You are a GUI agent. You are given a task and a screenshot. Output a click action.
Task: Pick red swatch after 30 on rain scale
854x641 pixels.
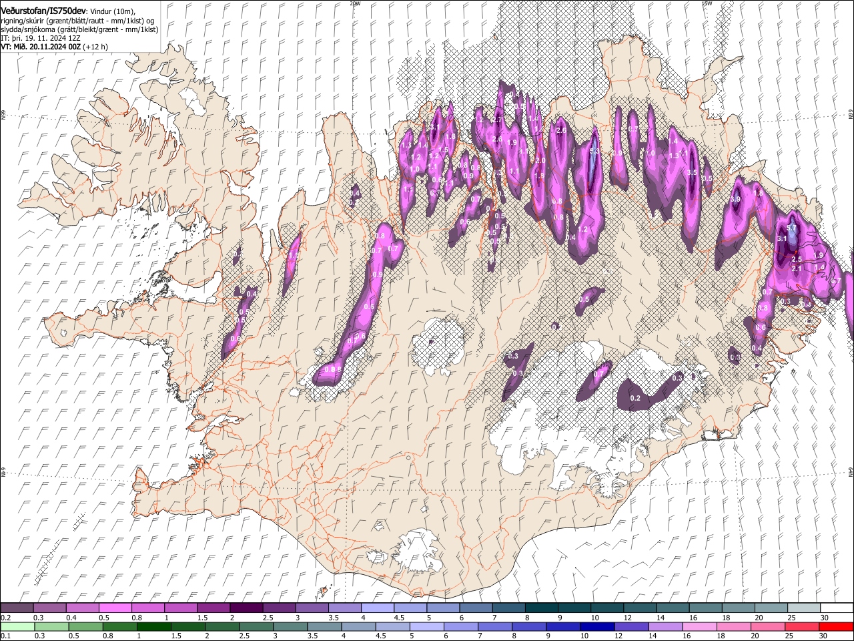point(835,626)
